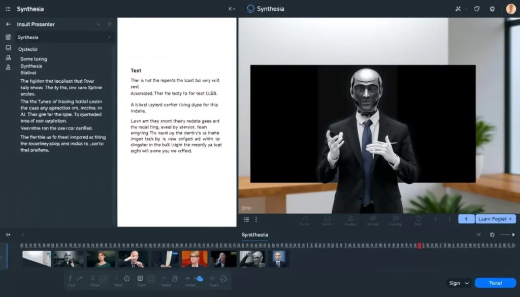The height and width of the screenshot is (297, 520).
Task: Expand the Synthesia row chevron in sidebar
Action: pos(109,37)
